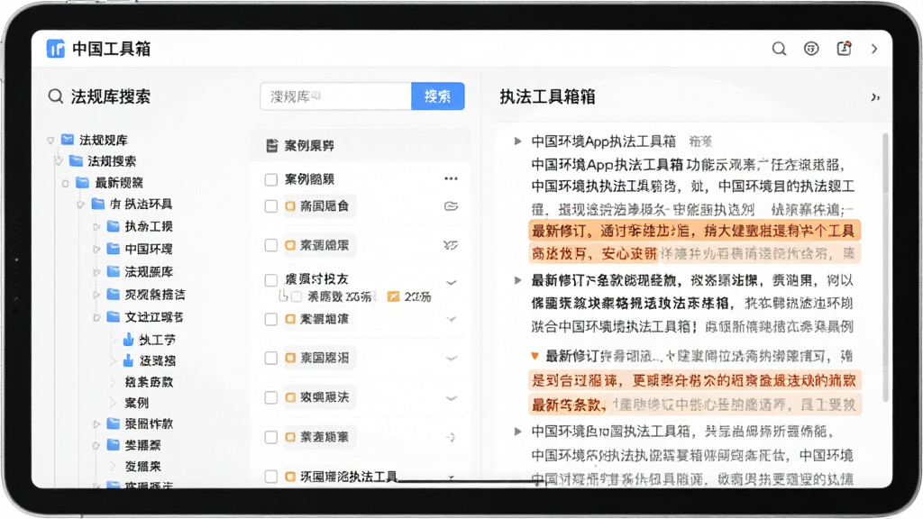Image resolution: width=923 pixels, height=519 pixels.
Task: Collapse the 执法工具箱箱 panel chevron
Action: [875, 97]
